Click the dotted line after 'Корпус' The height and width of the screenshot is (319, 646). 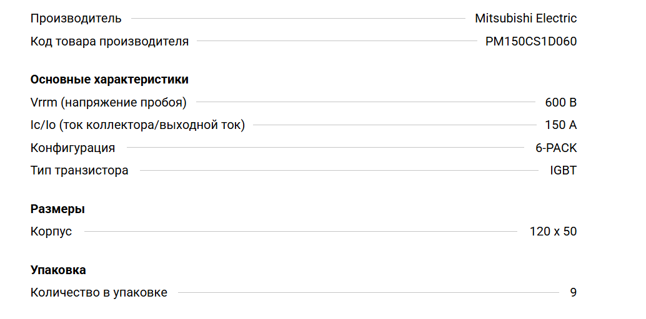(300, 232)
